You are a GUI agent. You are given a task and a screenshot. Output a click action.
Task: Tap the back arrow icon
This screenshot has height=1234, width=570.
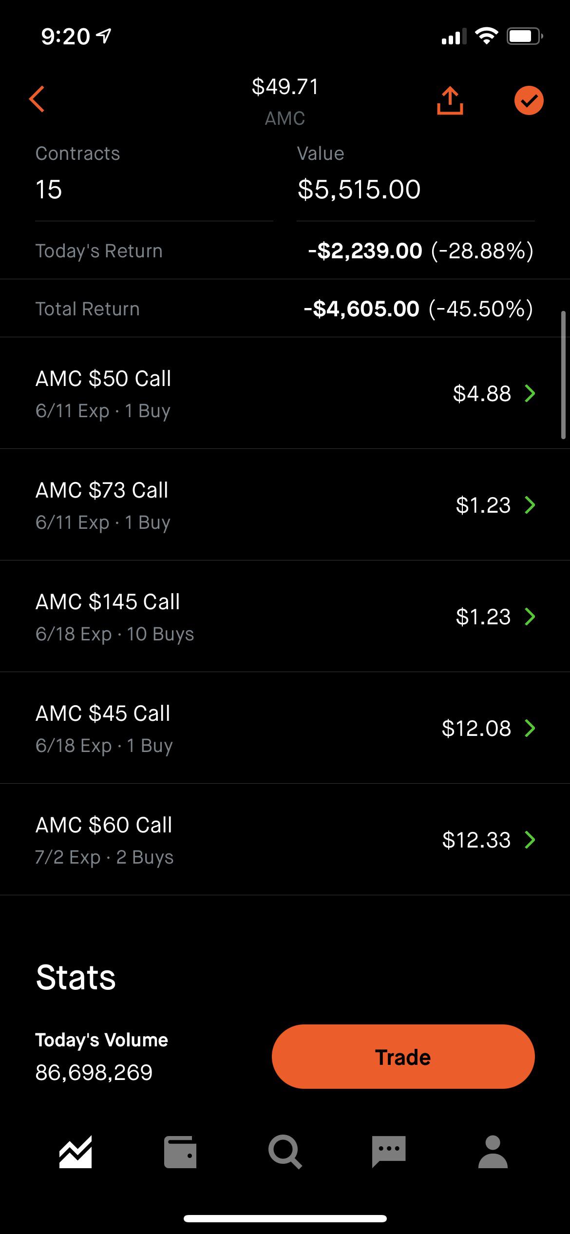37,99
